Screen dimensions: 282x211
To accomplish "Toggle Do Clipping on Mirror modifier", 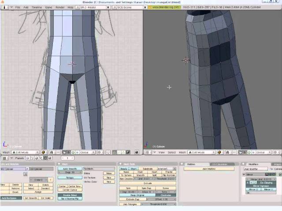I will tap(267, 183).
